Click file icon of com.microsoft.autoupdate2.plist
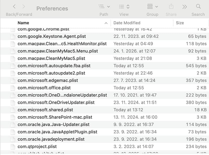 pos(13,73)
